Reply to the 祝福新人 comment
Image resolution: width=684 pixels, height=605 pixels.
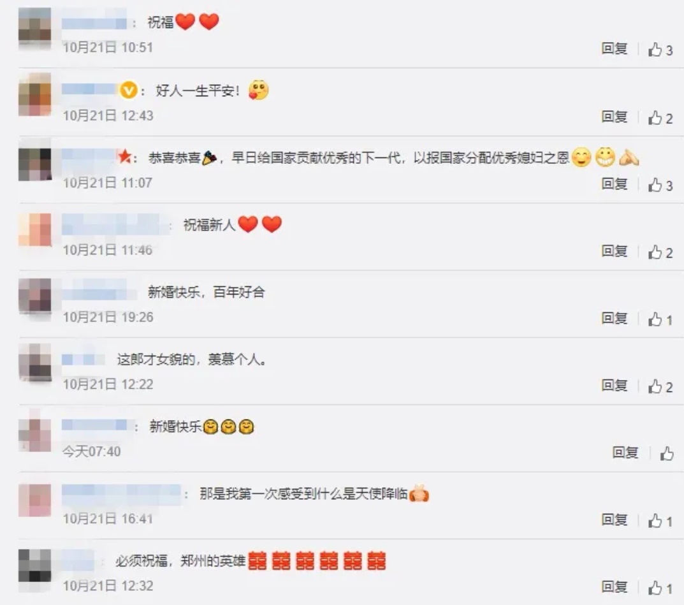point(615,251)
